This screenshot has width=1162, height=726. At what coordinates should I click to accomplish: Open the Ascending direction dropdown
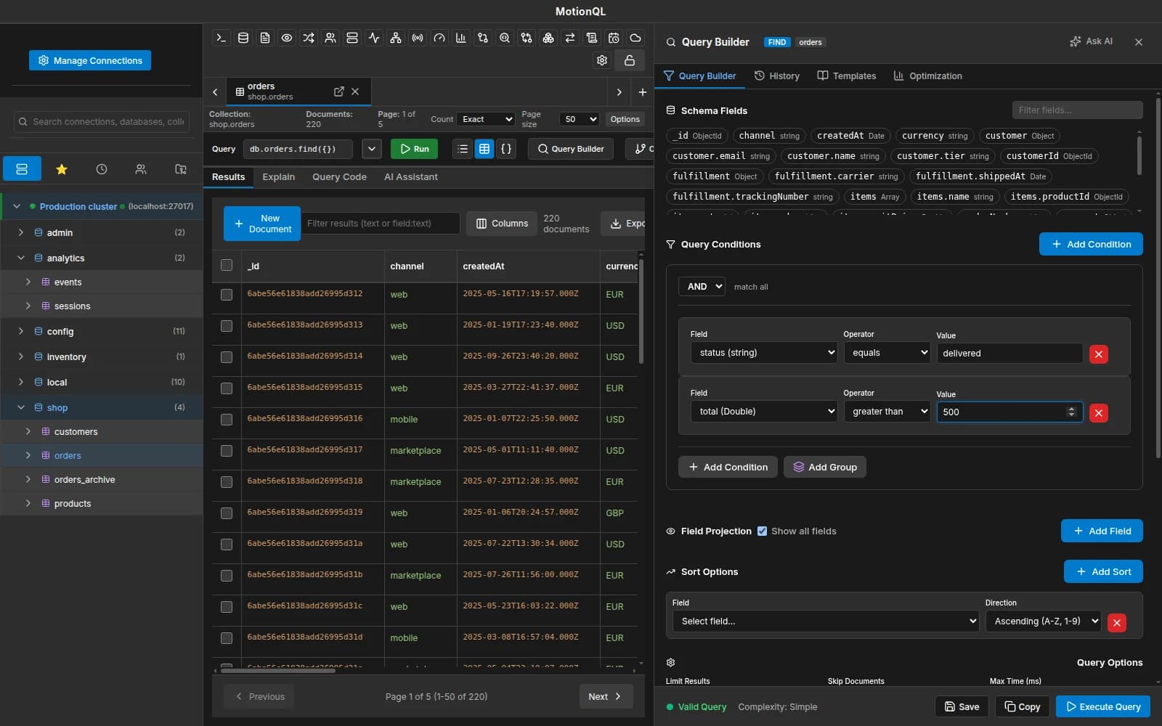click(1043, 621)
